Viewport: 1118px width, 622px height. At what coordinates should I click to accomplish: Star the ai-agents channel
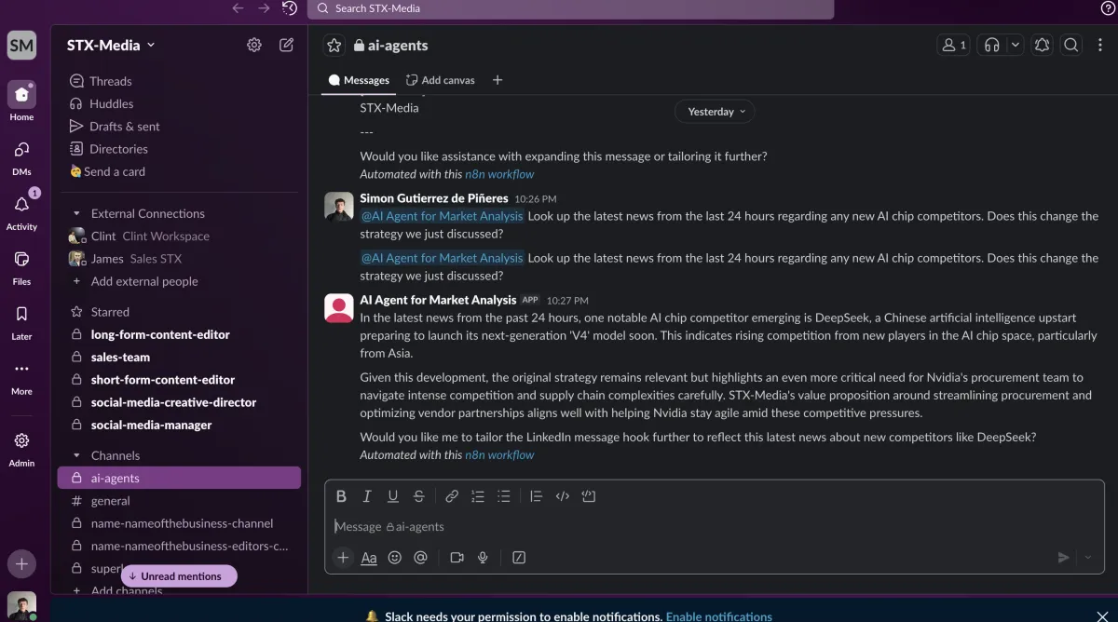point(334,45)
